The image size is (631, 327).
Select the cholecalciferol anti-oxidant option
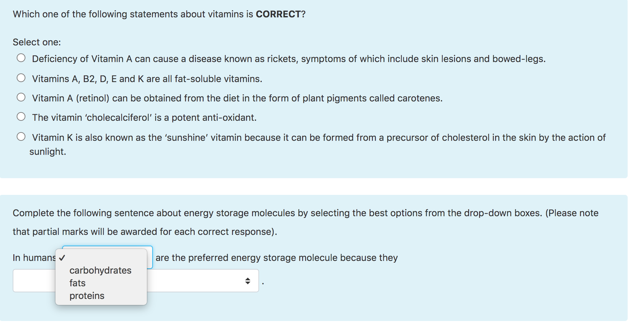(21, 116)
